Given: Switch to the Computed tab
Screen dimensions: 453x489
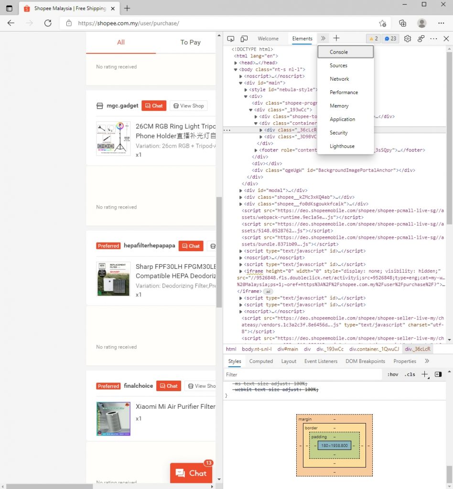Looking at the screenshot, I should (x=261, y=361).
